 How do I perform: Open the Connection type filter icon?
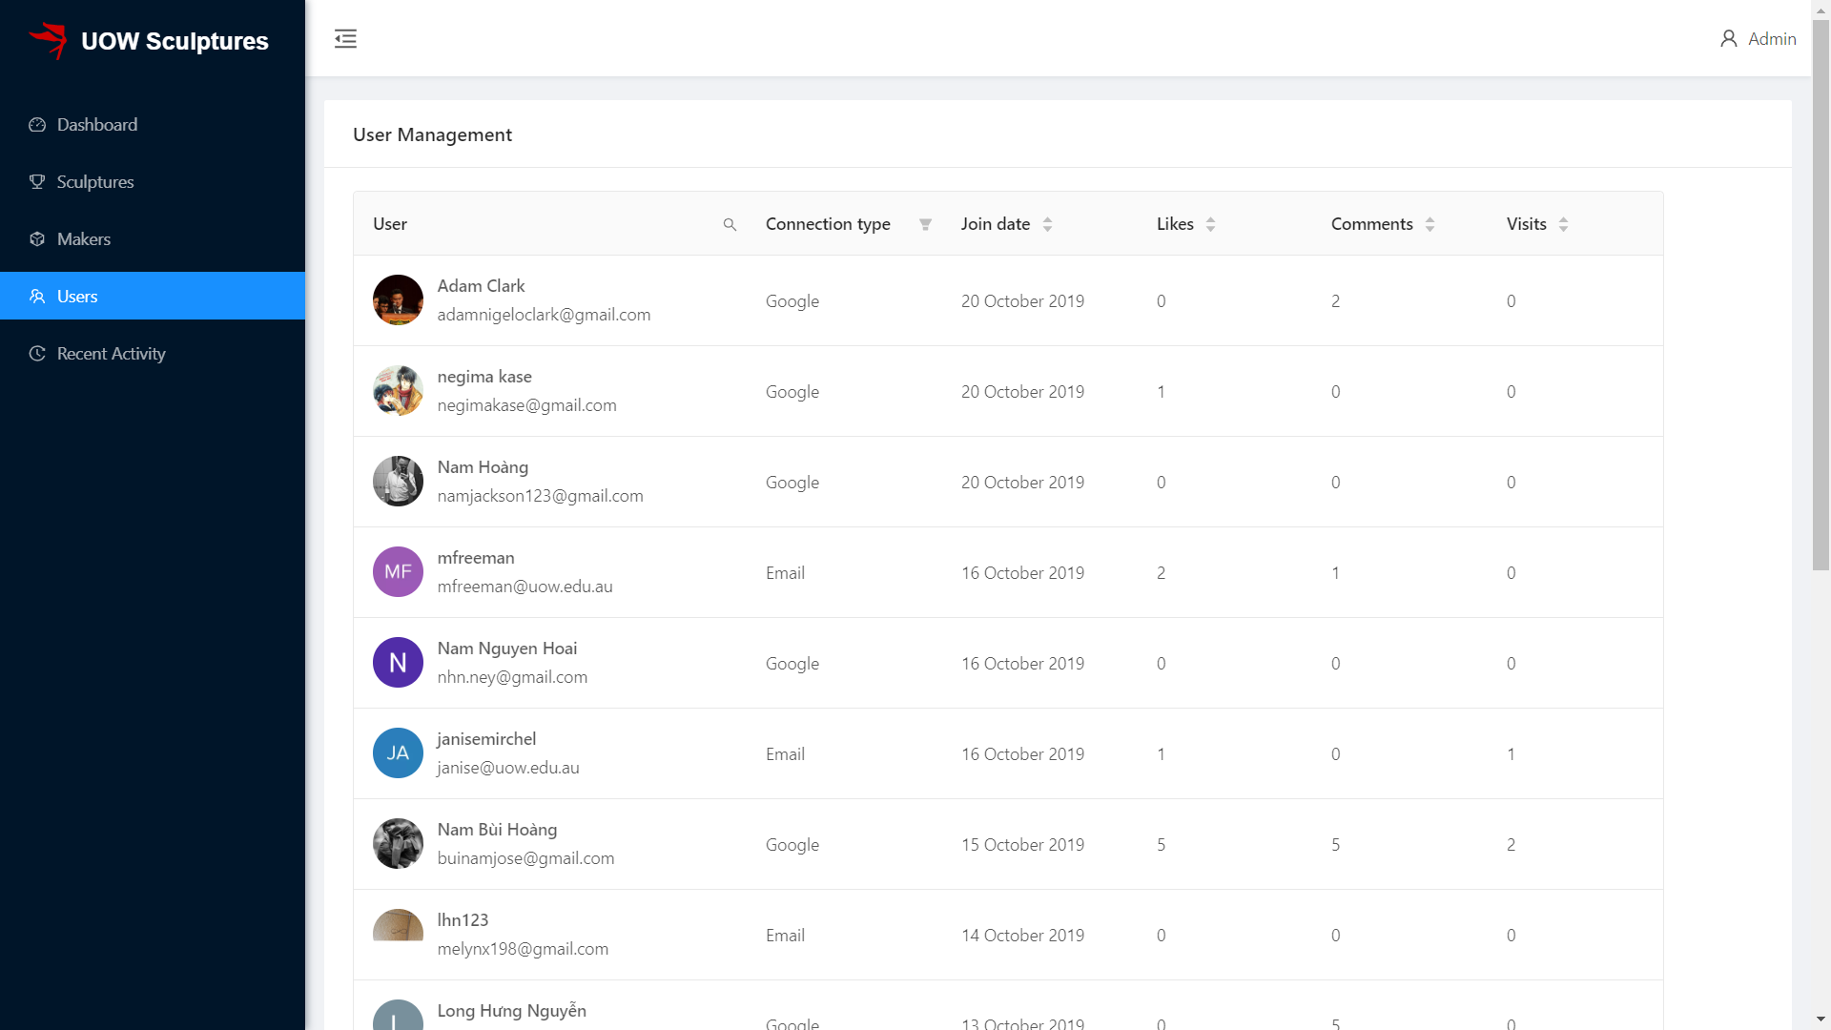925,225
